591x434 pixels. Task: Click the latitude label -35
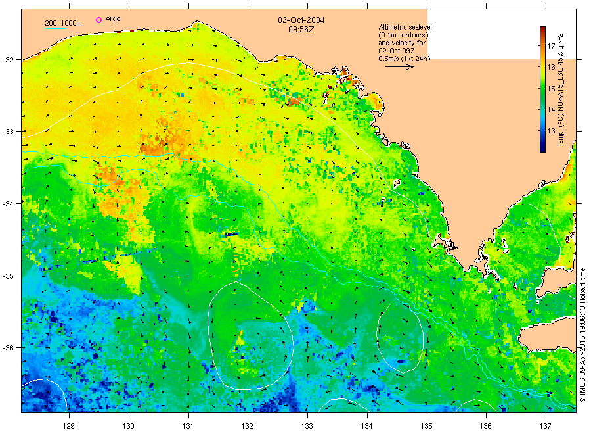tap(9, 276)
